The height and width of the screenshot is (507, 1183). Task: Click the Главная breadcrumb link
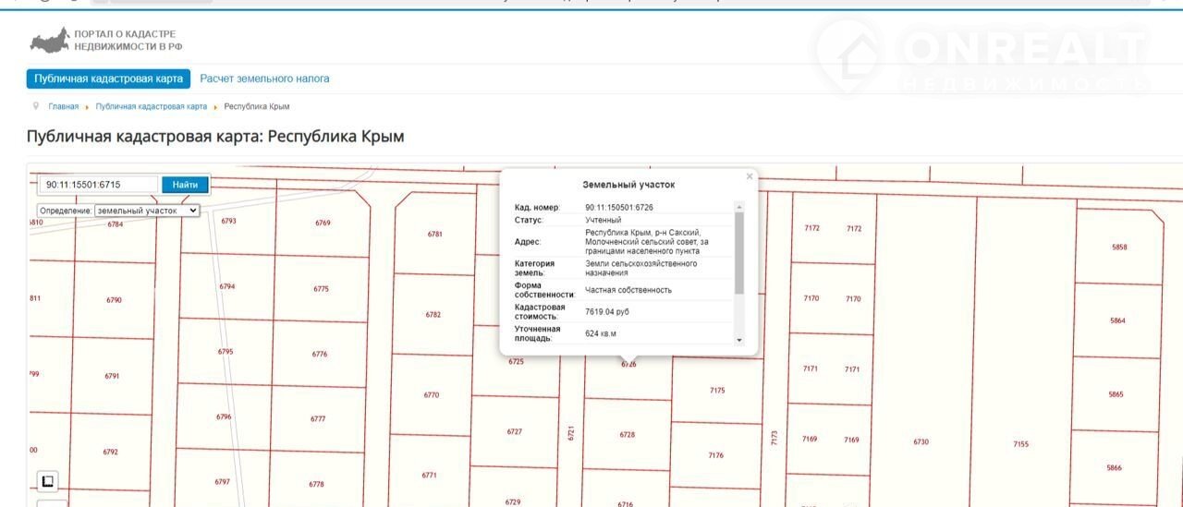pyautogui.click(x=64, y=107)
